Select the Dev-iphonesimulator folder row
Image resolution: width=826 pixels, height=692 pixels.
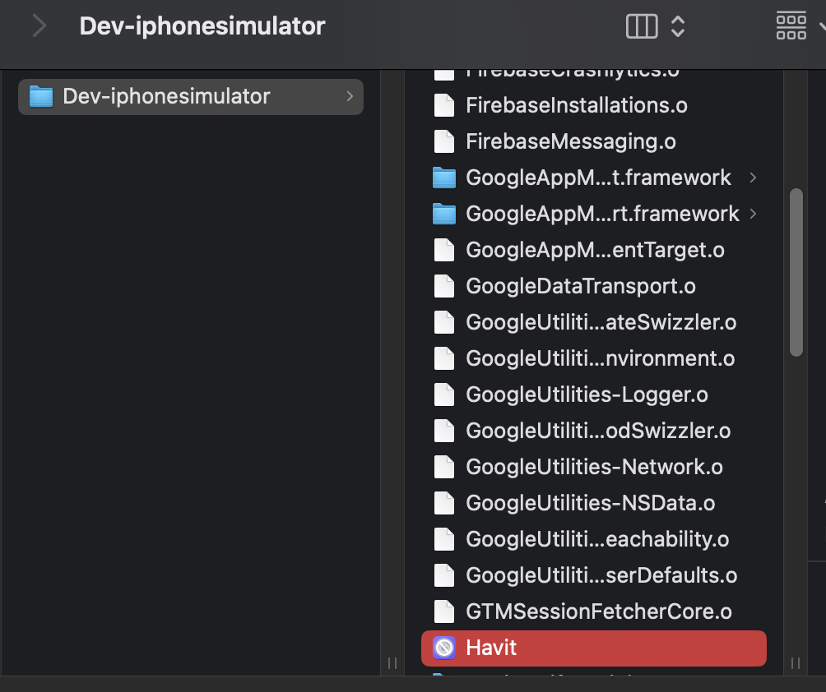point(191,97)
